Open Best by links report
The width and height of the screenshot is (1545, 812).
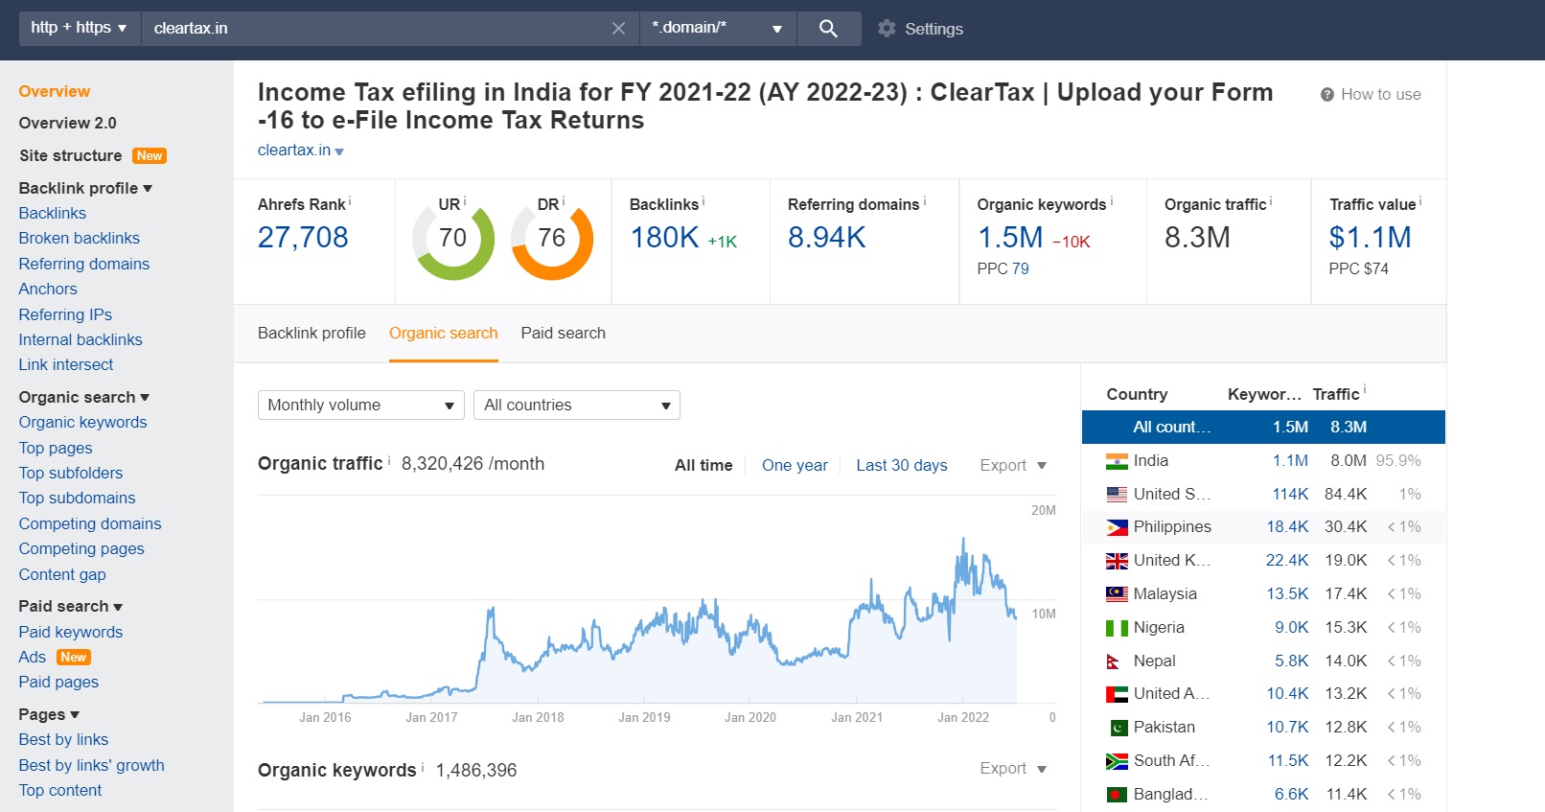(x=63, y=739)
